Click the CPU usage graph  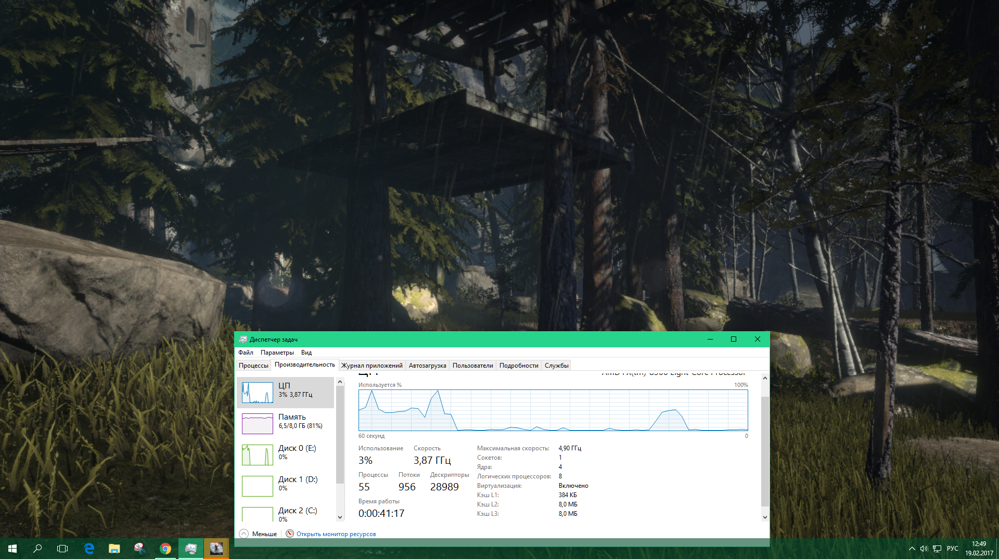[553, 410]
